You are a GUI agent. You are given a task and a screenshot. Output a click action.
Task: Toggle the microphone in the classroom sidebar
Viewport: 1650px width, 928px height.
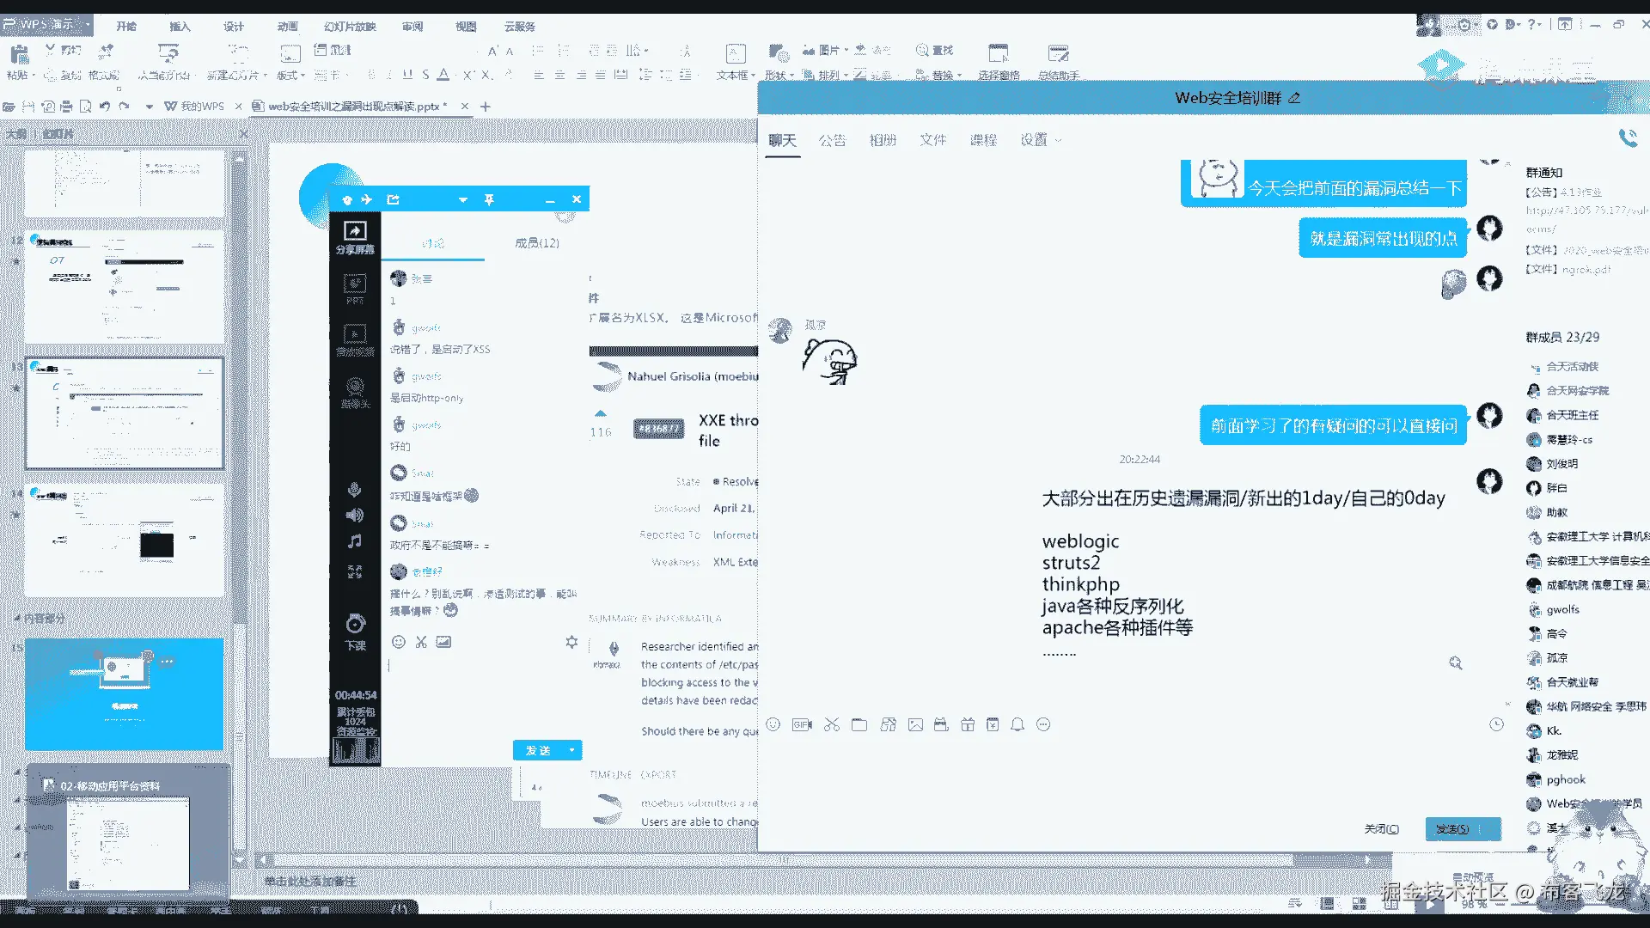click(354, 490)
